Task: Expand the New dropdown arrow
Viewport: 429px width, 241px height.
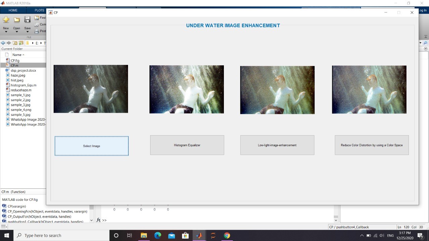Action: [x=6, y=32]
